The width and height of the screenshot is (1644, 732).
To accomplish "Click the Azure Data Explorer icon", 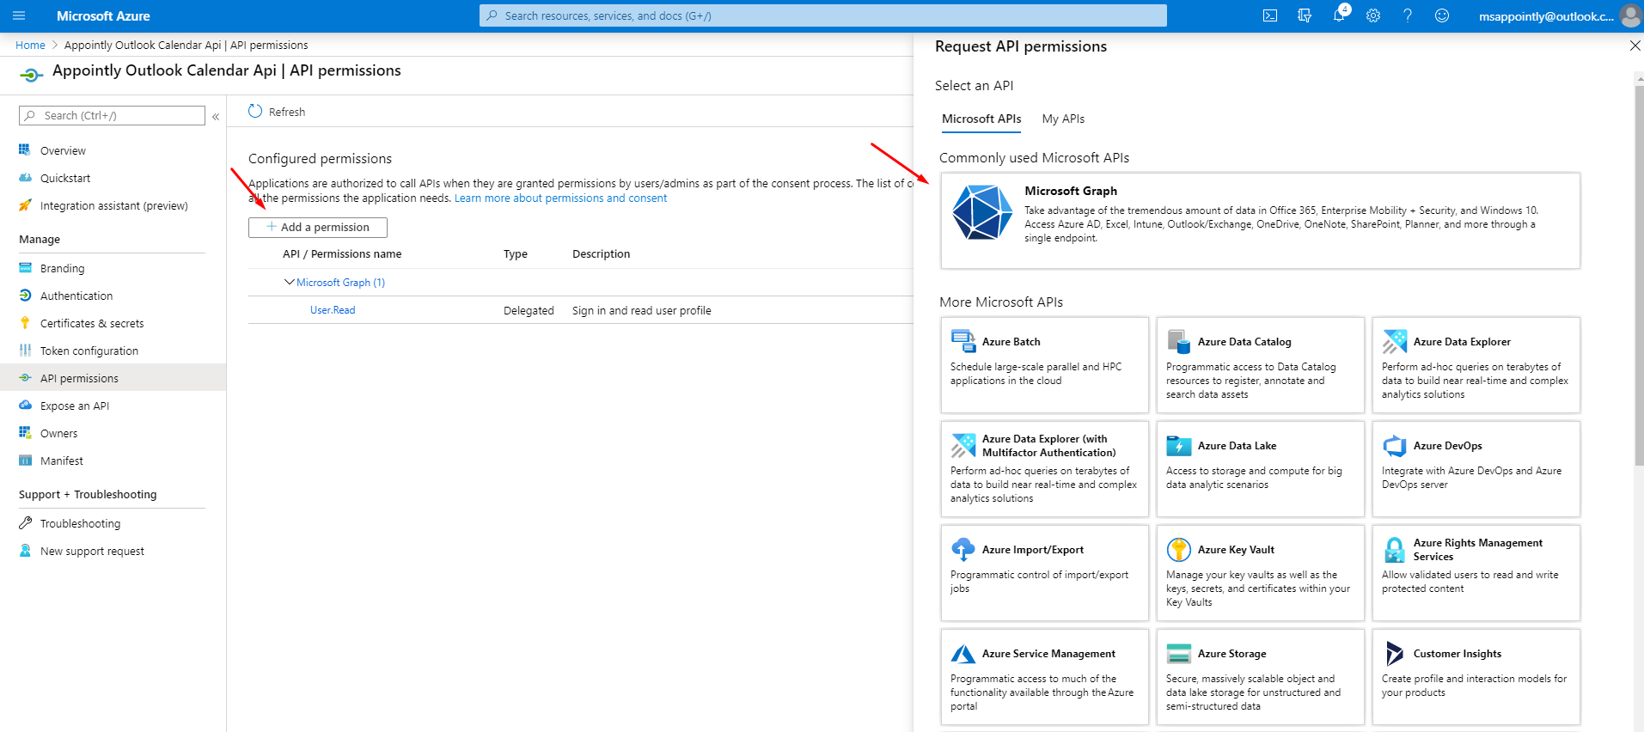I will pos(1395,341).
